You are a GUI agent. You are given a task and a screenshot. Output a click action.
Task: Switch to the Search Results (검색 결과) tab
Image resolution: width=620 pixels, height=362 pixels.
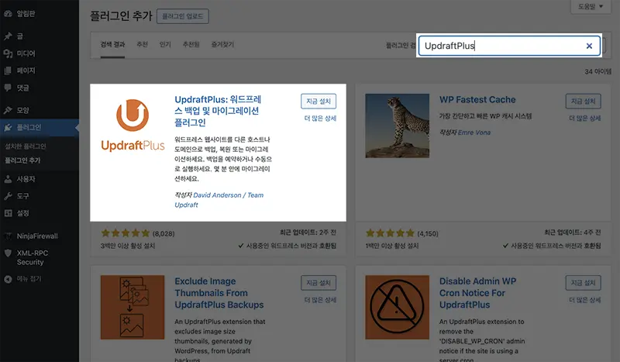pyautogui.click(x=112, y=44)
